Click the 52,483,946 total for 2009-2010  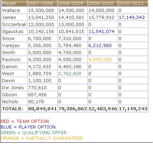point(103,109)
